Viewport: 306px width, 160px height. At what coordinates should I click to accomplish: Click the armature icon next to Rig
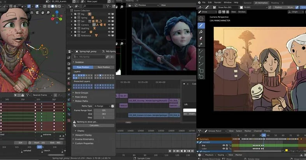coord(90,14)
